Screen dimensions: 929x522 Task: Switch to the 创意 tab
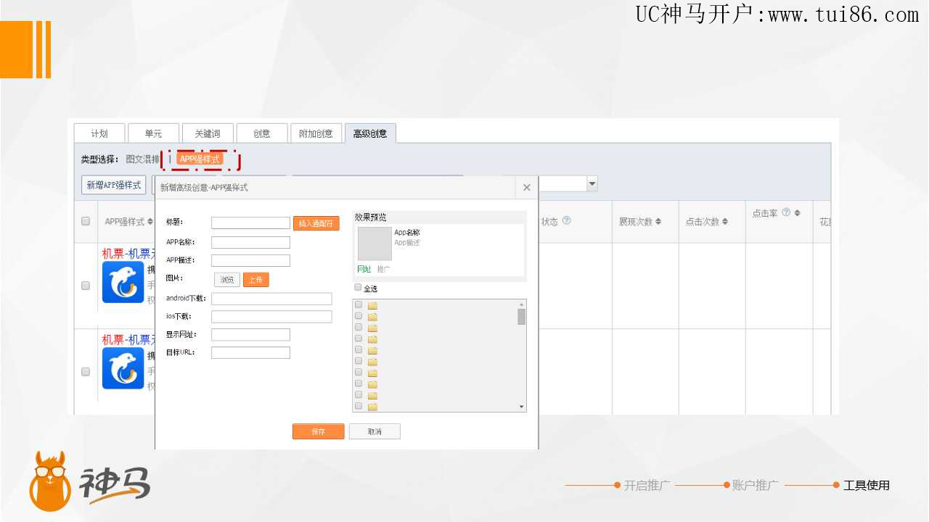click(262, 133)
